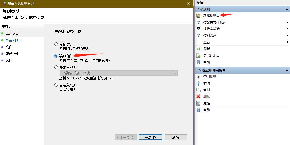Click the Cancel (取消) button

coord(175,137)
